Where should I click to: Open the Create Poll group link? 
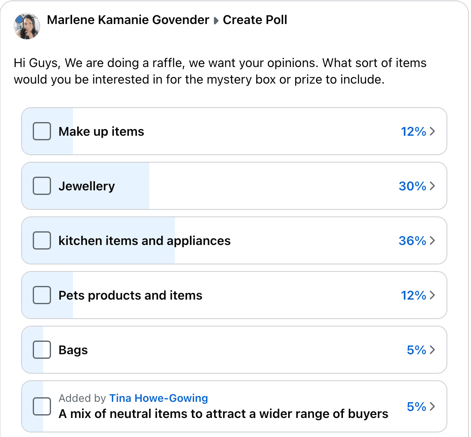255,20
